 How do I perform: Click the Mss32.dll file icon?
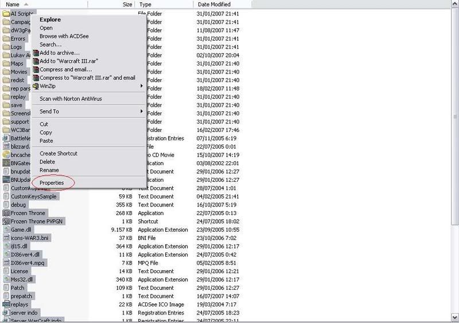point(6,279)
